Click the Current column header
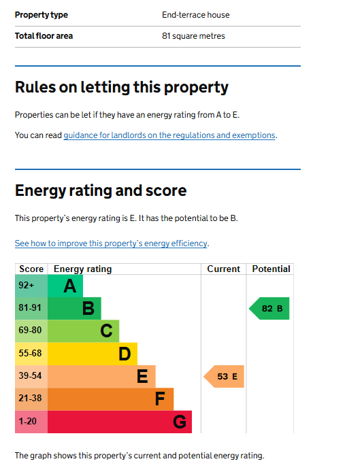 (x=223, y=269)
